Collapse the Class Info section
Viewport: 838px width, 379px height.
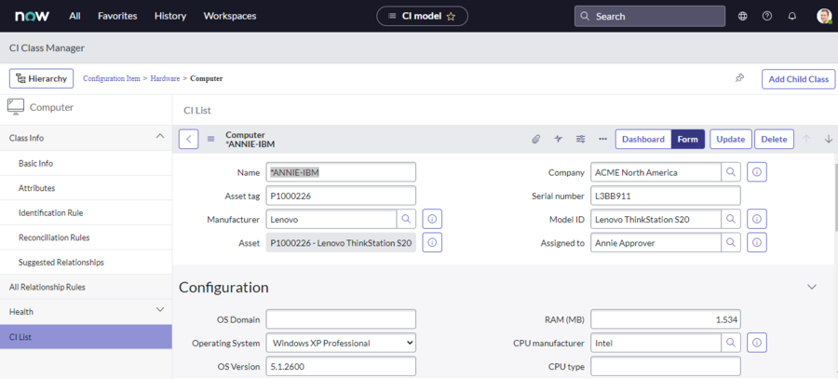(159, 137)
